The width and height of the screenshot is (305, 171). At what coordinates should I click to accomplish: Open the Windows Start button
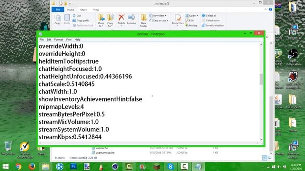point(5,167)
